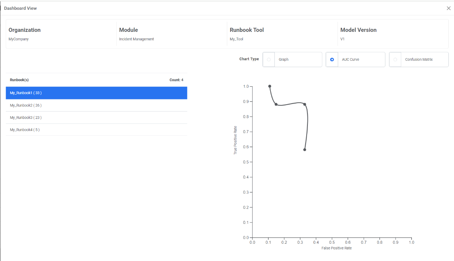Click the Graph option label

click(x=283, y=60)
